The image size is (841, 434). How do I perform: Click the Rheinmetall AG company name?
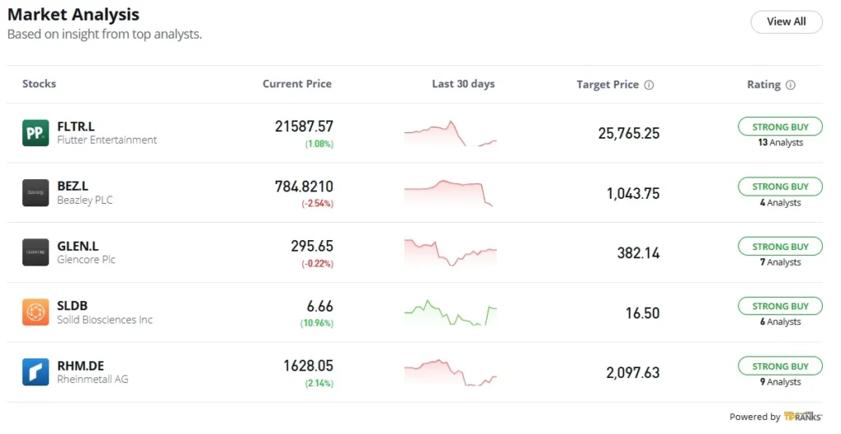point(93,380)
